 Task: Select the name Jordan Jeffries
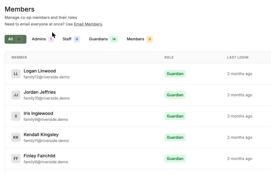coord(40,92)
